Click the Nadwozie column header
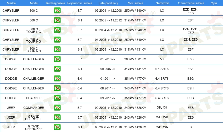The height and width of the screenshot is (132, 223). pos(163,3)
